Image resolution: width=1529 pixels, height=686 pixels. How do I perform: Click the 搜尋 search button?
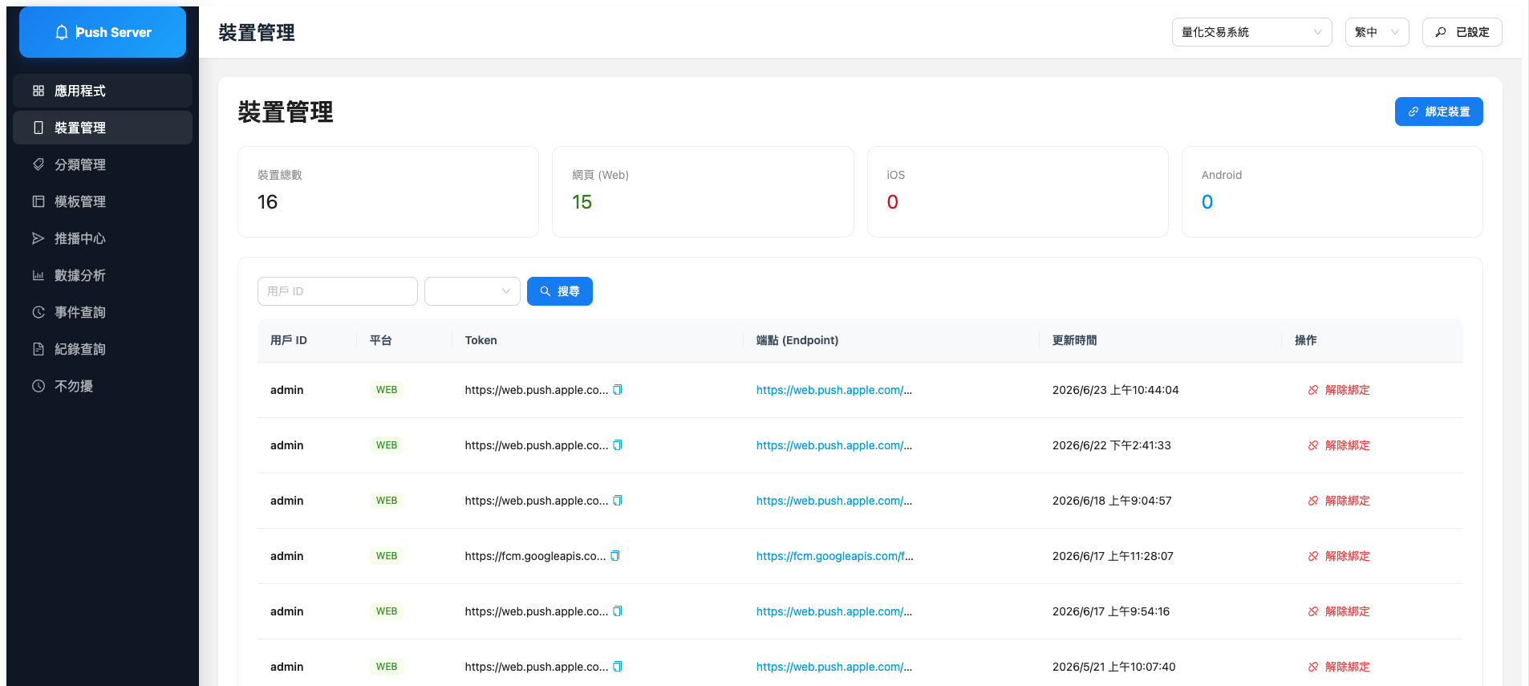560,291
